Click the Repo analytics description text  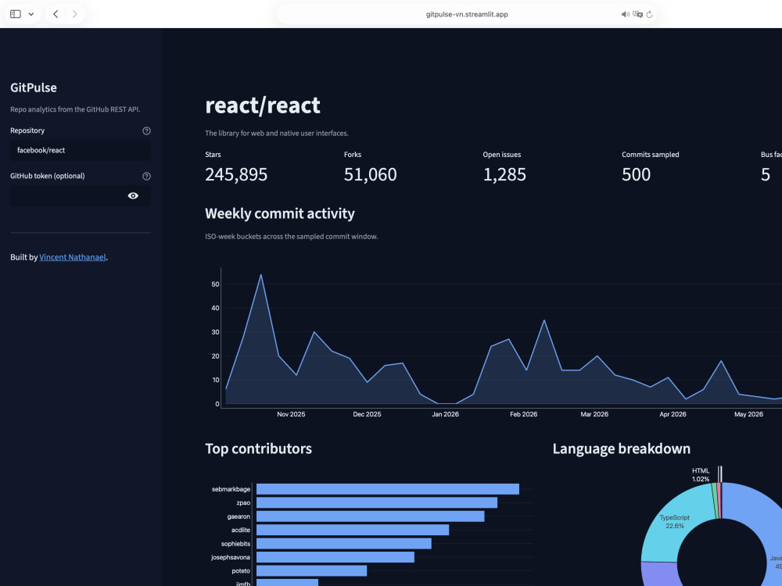pyautogui.click(x=75, y=109)
